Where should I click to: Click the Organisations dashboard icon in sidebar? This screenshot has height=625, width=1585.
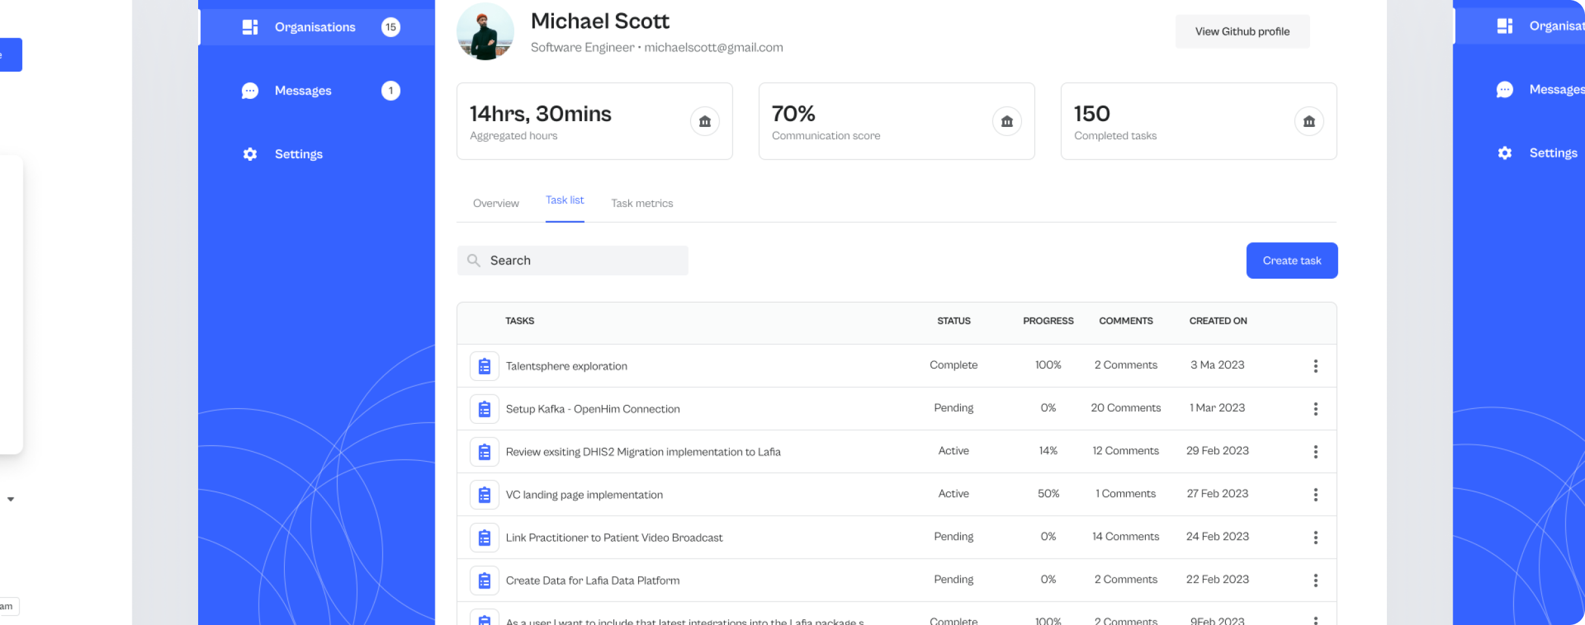(x=250, y=27)
